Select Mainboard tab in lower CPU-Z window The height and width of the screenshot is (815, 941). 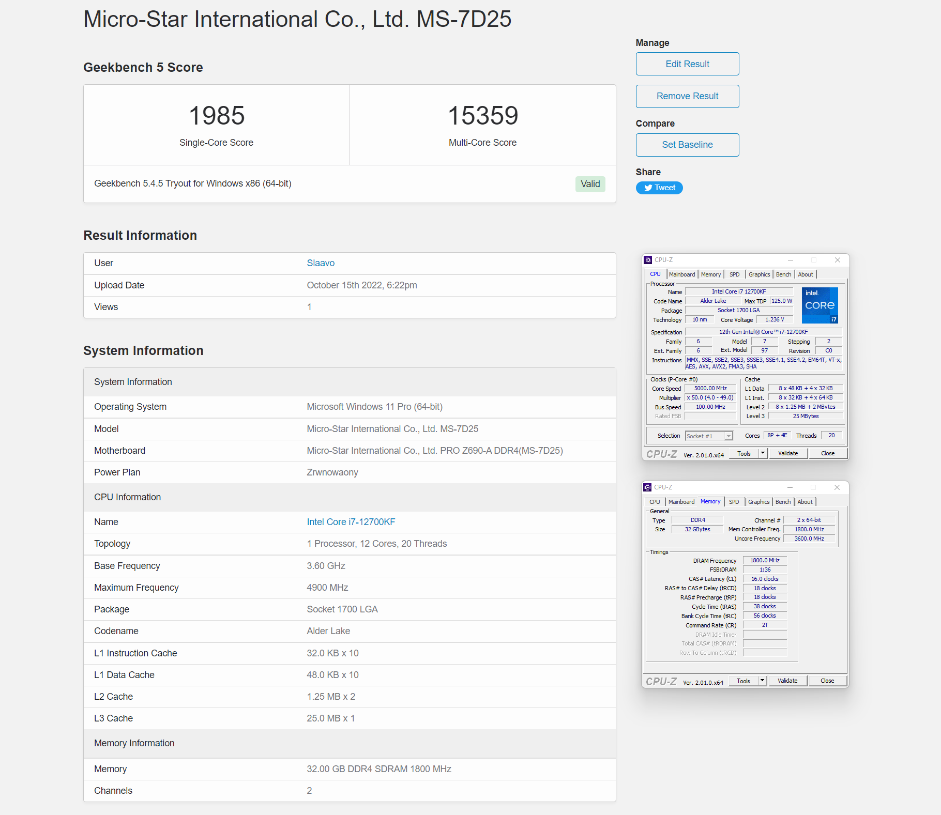click(x=681, y=502)
